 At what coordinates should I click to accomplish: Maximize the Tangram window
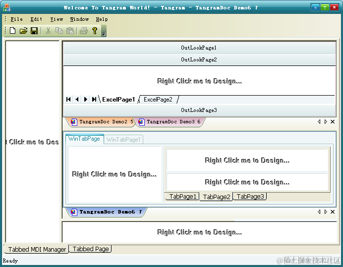tap(325, 7)
